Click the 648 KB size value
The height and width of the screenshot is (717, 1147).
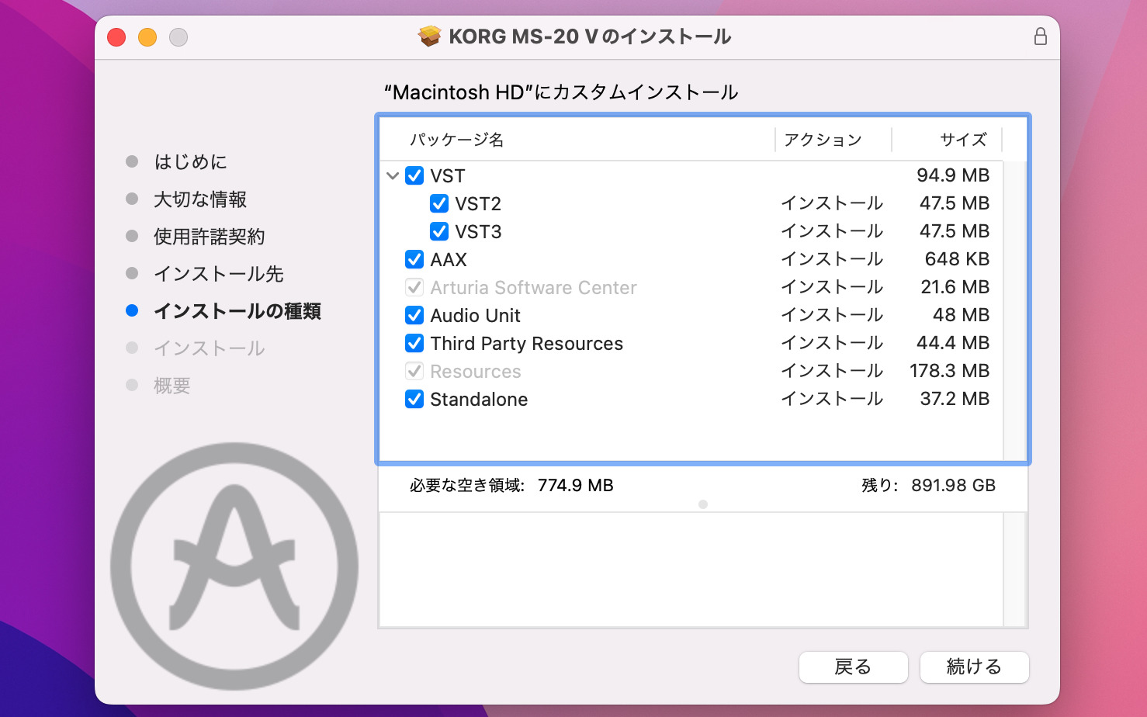(x=958, y=259)
